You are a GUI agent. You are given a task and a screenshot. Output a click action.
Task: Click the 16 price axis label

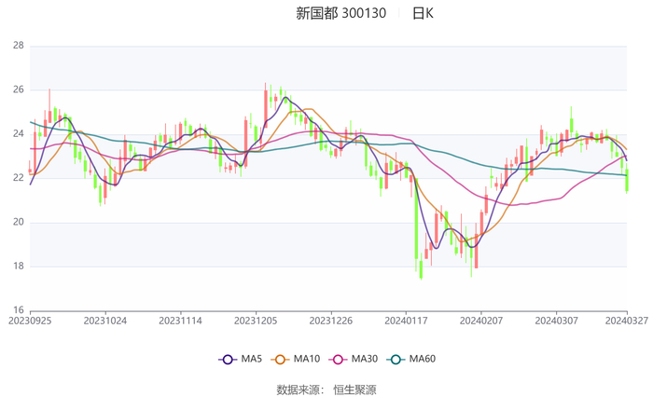click(18, 310)
